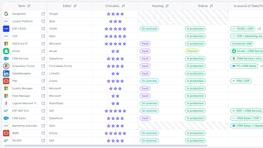
Task: Open external link icon for PIM
Action: (43, 81)
